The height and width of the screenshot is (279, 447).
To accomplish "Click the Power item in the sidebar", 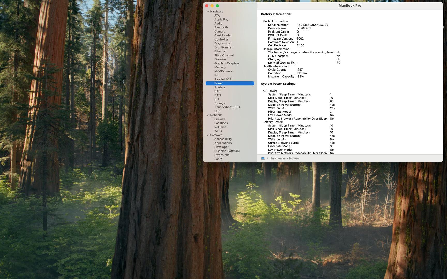I will pyautogui.click(x=219, y=83).
